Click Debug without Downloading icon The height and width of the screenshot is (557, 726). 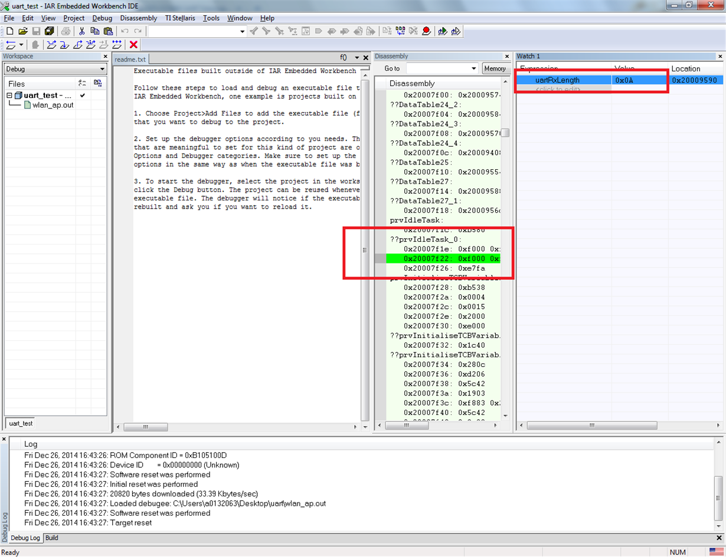point(456,31)
